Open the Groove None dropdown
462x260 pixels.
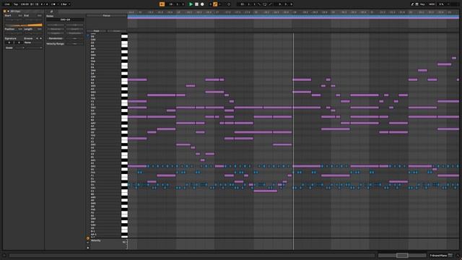click(33, 43)
